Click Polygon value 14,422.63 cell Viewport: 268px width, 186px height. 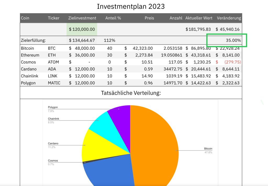tap(198, 83)
